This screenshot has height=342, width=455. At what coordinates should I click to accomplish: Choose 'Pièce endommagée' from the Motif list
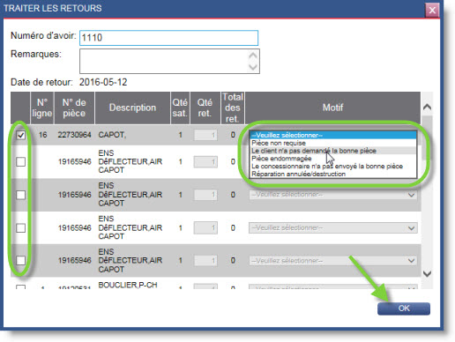click(333, 159)
